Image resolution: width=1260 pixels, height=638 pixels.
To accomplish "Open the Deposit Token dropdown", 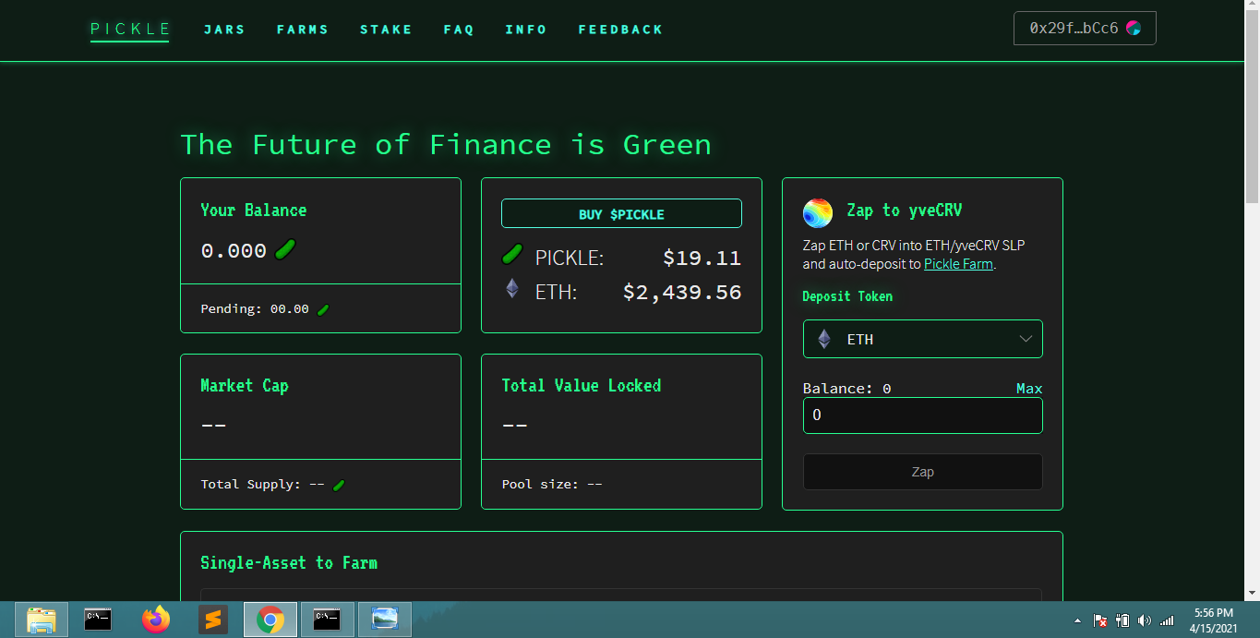I will coord(922,338).
